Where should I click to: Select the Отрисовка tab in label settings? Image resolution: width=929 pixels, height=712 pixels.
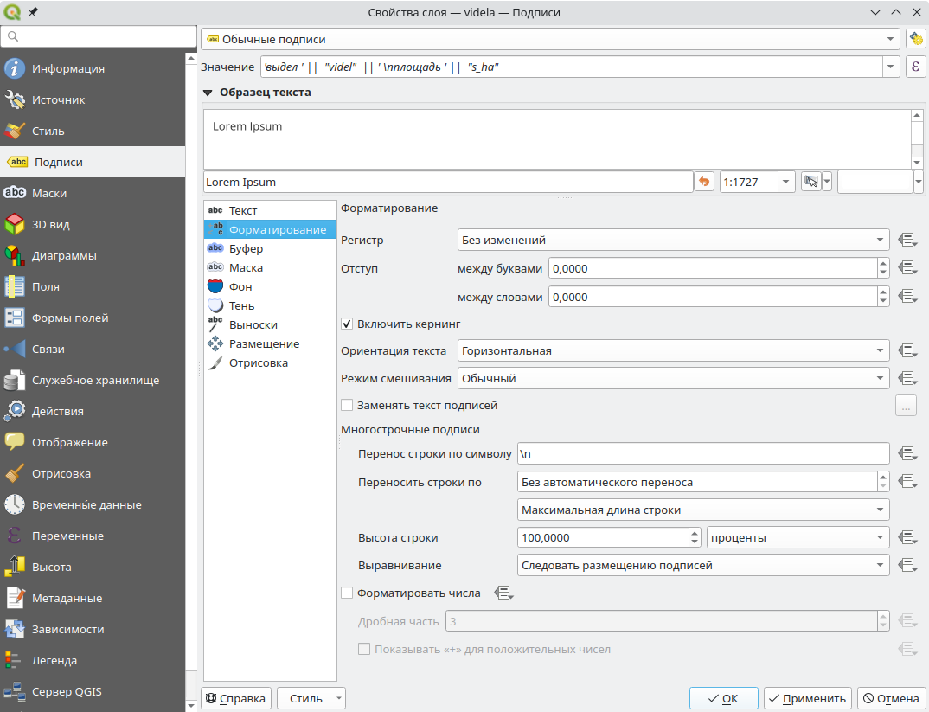tap(270, 362)
